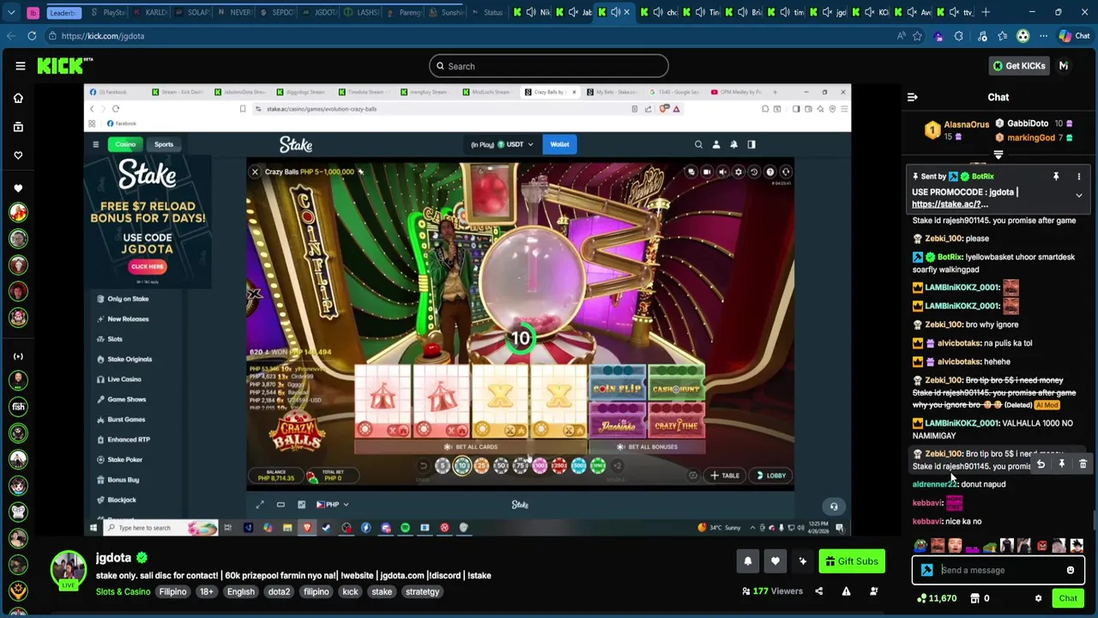Click Casino tab in streamed Stake site
1098x618 pixels.
click(x=125, y=144)
